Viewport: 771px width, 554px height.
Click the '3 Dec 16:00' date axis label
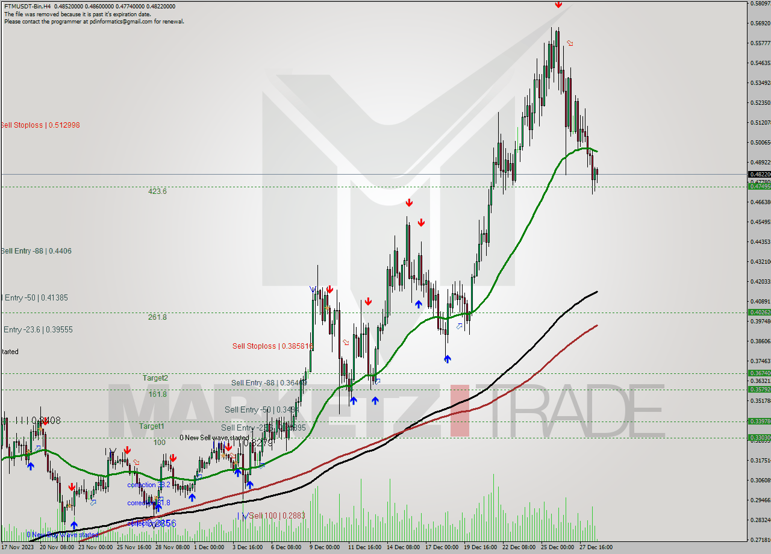tap(248, 547)
